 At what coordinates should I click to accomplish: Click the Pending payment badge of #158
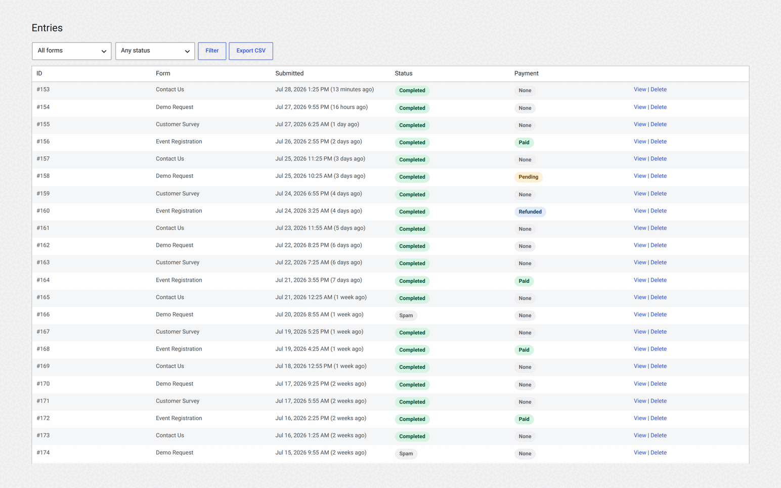point(528,177)
